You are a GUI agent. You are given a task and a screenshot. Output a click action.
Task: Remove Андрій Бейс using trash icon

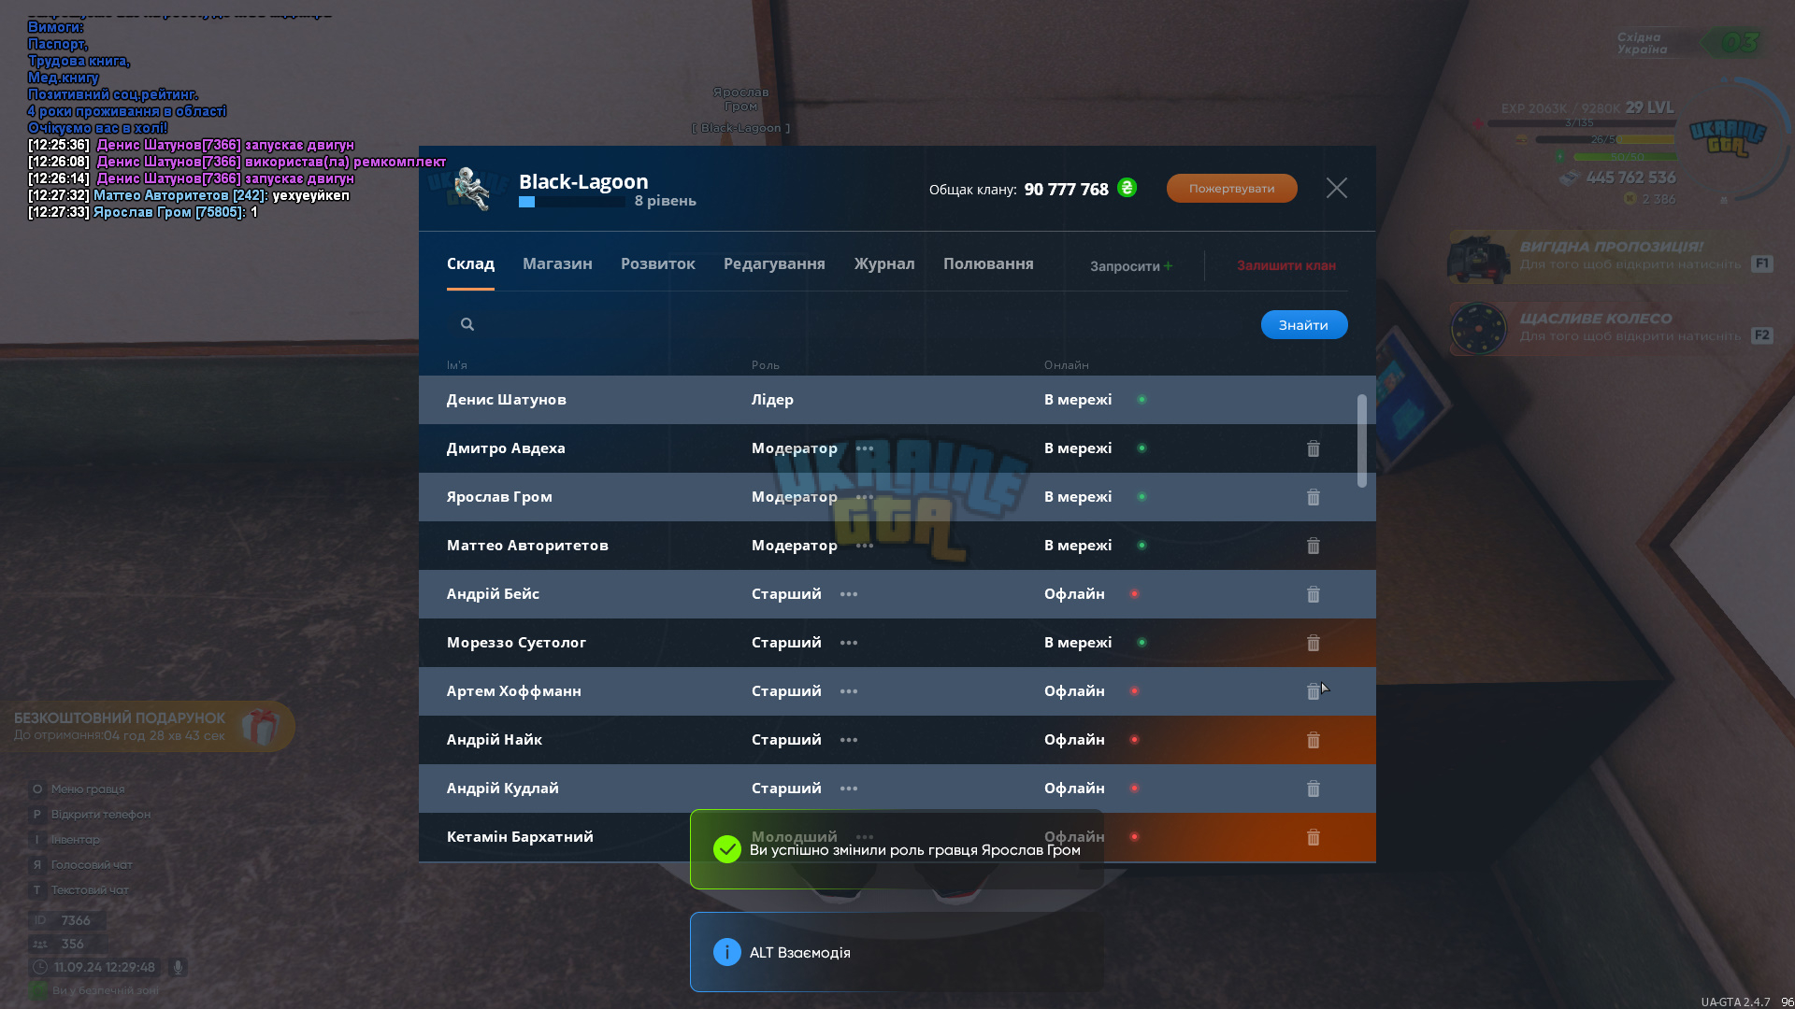click(1313, 594)
